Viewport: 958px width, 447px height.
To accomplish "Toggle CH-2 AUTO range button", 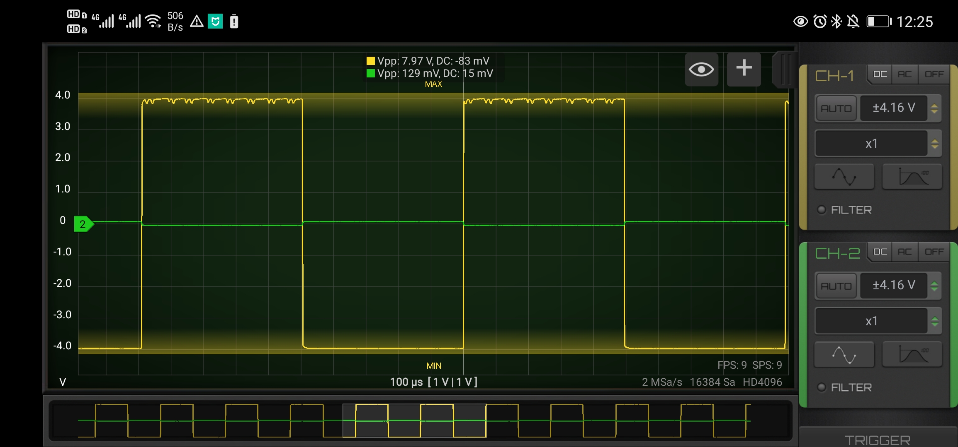I will pos(836,286).
